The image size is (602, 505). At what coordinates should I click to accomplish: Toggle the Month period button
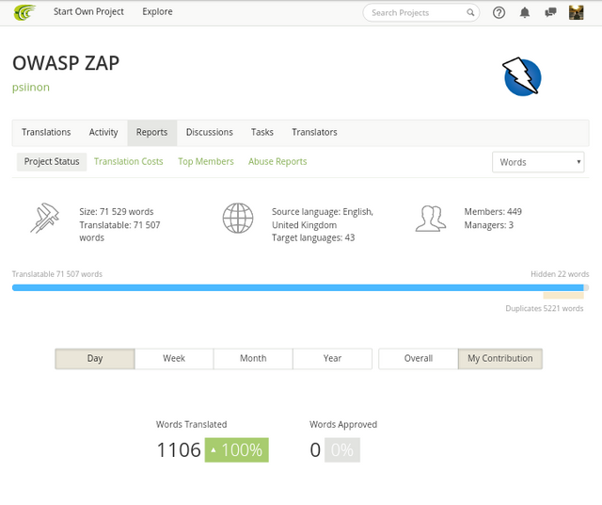253,358
